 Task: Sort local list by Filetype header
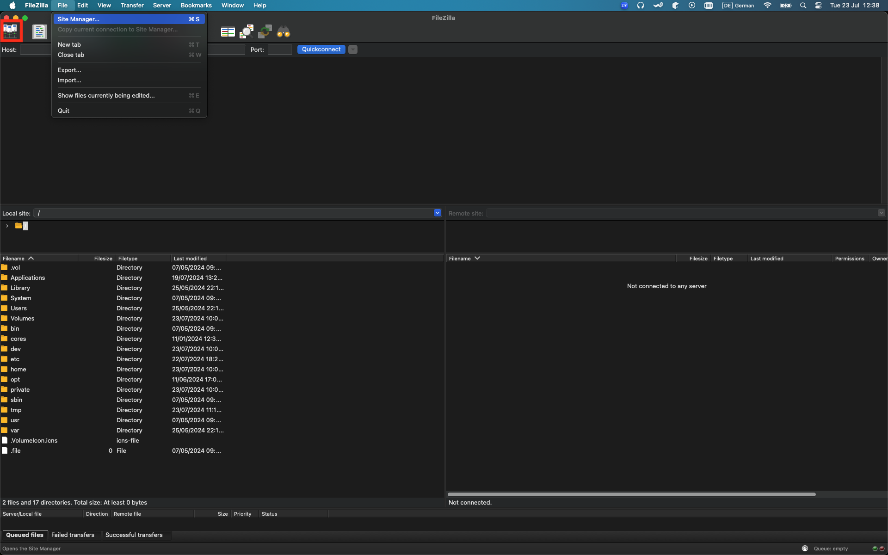coord(143,259)
